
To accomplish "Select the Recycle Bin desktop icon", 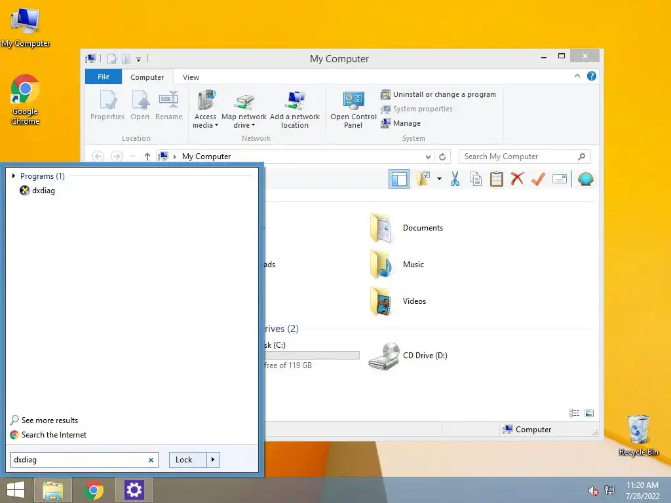I will pos(638,435).
